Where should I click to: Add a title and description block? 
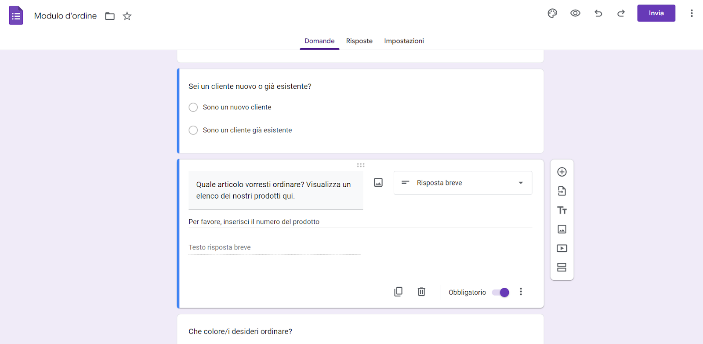[x=562, y=210]
